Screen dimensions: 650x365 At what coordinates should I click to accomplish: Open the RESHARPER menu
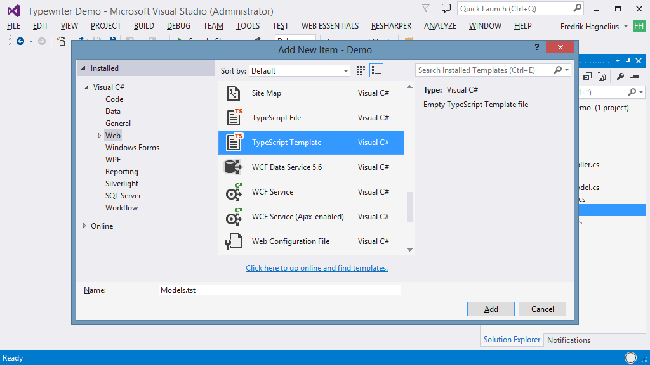coord(391,25)
